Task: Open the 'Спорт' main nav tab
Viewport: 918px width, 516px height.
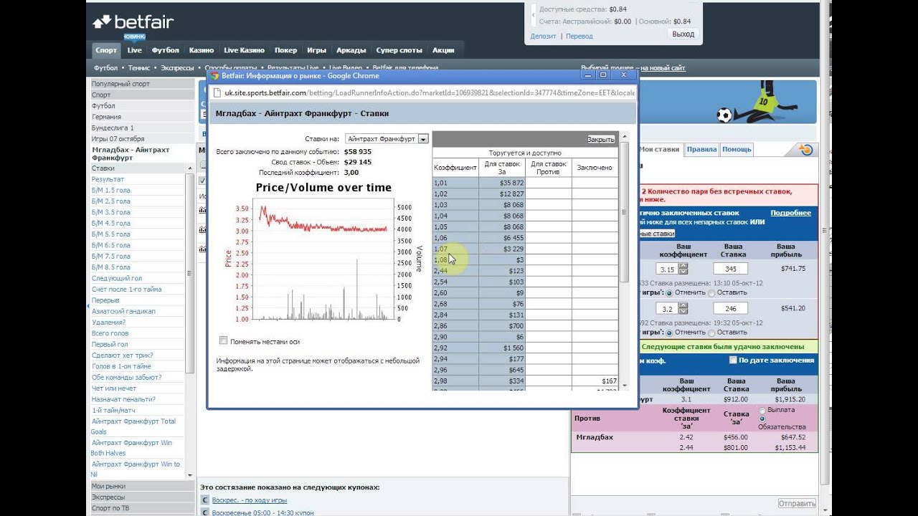Action: 106,50
